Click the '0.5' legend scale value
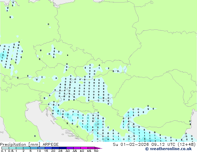 tap(11, 151)
